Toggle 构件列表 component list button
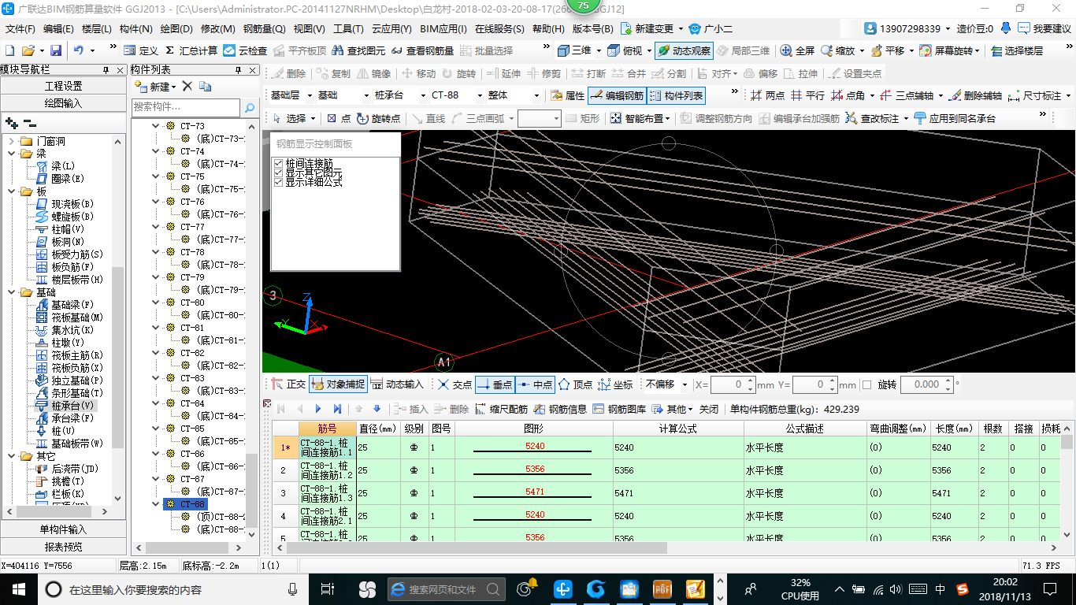This screenshot has height=605, width=1076. point(675,96)
